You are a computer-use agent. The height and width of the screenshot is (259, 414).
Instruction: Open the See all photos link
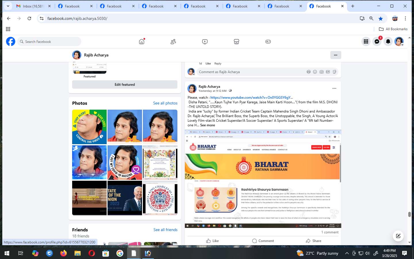[x=165, y=103]
